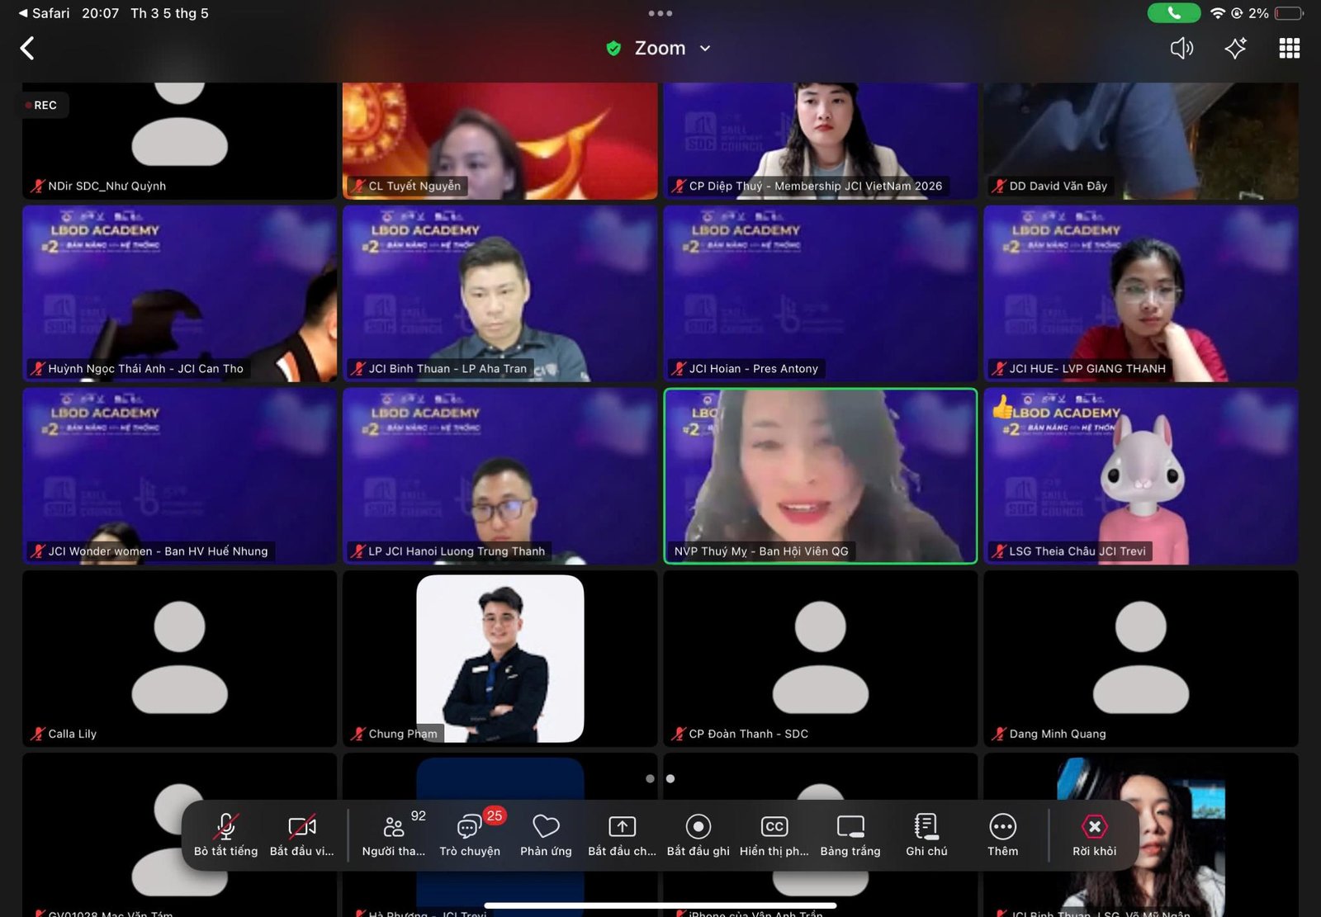The width and height of the screenshot is (1321, 917).
Task: Open the three-dot multitasking menu at top
Action: [660, 13]
